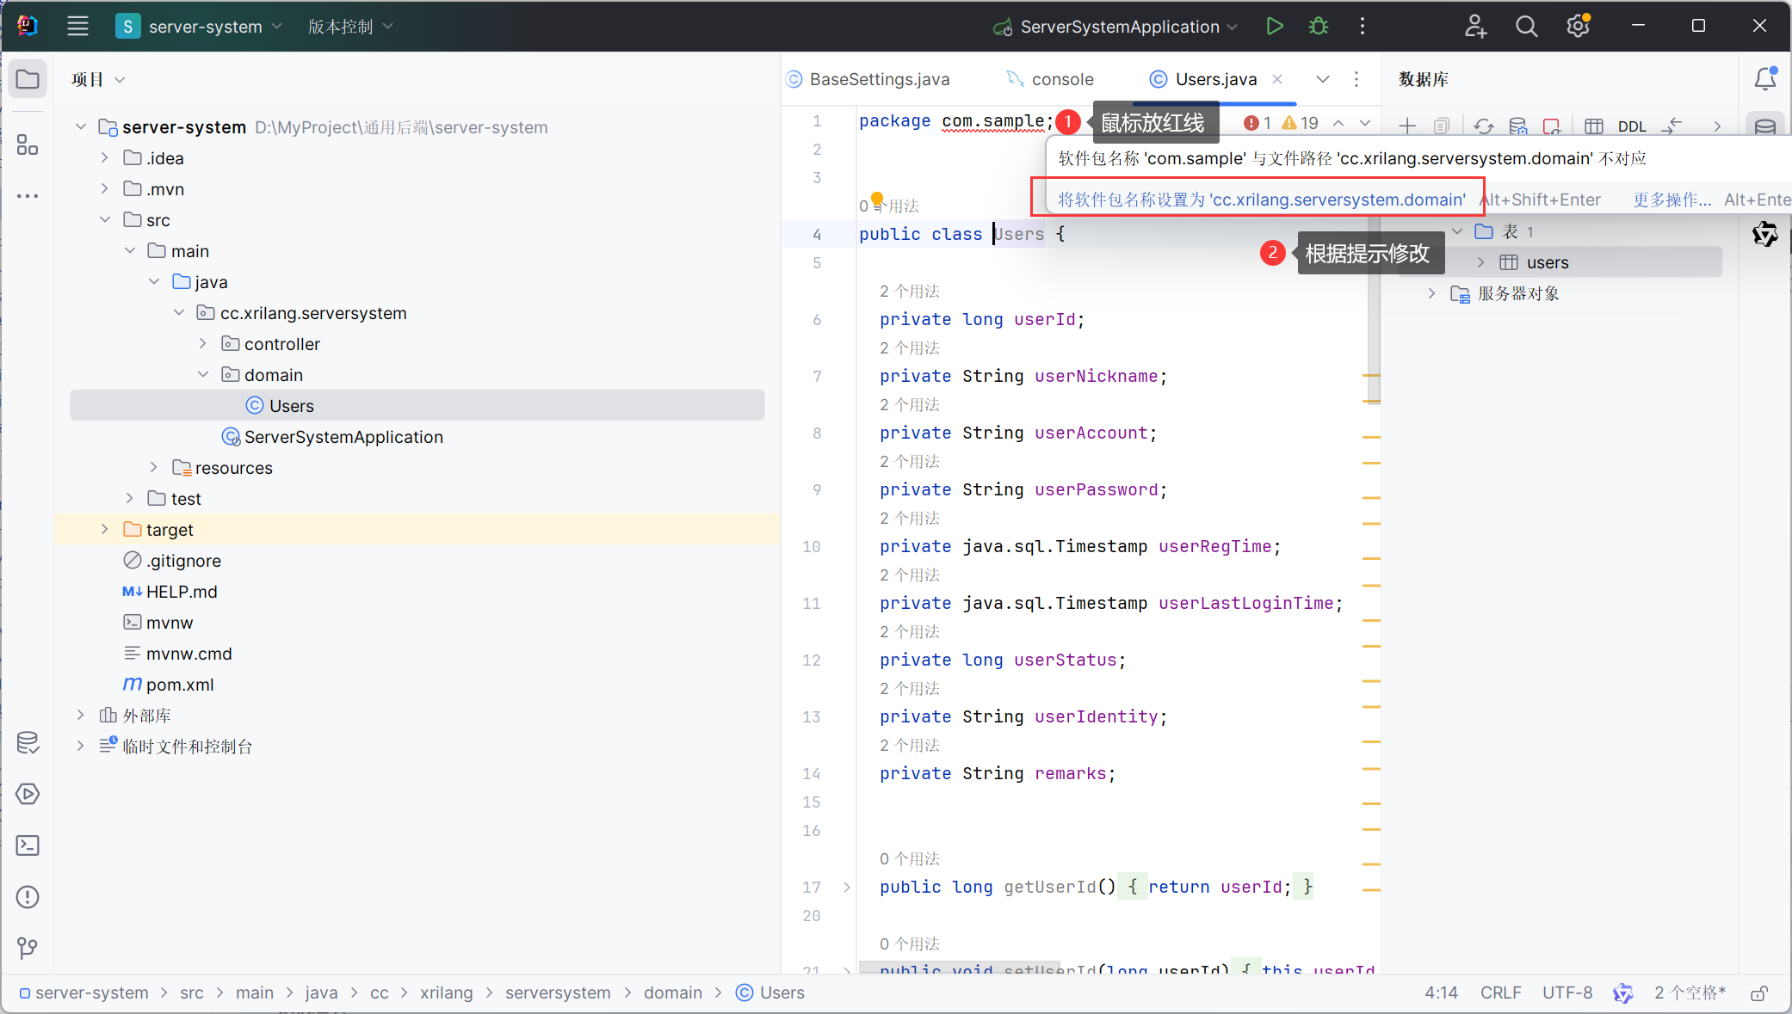The image size is (1792, 1014).
Task: Go to next highlighted error arrow
Action: pos(1365,123)
